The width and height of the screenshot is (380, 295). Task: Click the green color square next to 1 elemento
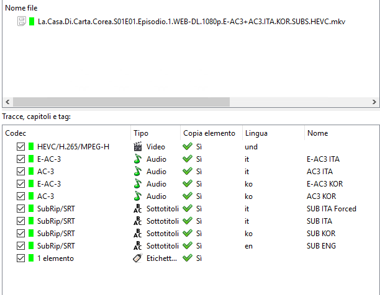click(31, 258)
